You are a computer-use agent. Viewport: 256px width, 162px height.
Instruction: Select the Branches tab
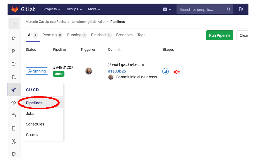(124, 35)
